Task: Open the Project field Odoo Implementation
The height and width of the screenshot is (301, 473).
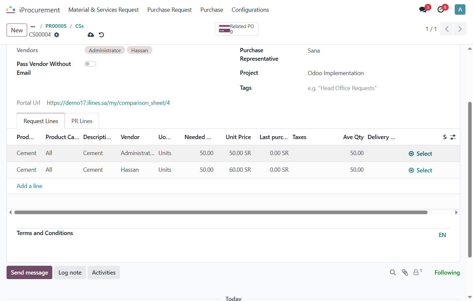Action: click(336, 73)
